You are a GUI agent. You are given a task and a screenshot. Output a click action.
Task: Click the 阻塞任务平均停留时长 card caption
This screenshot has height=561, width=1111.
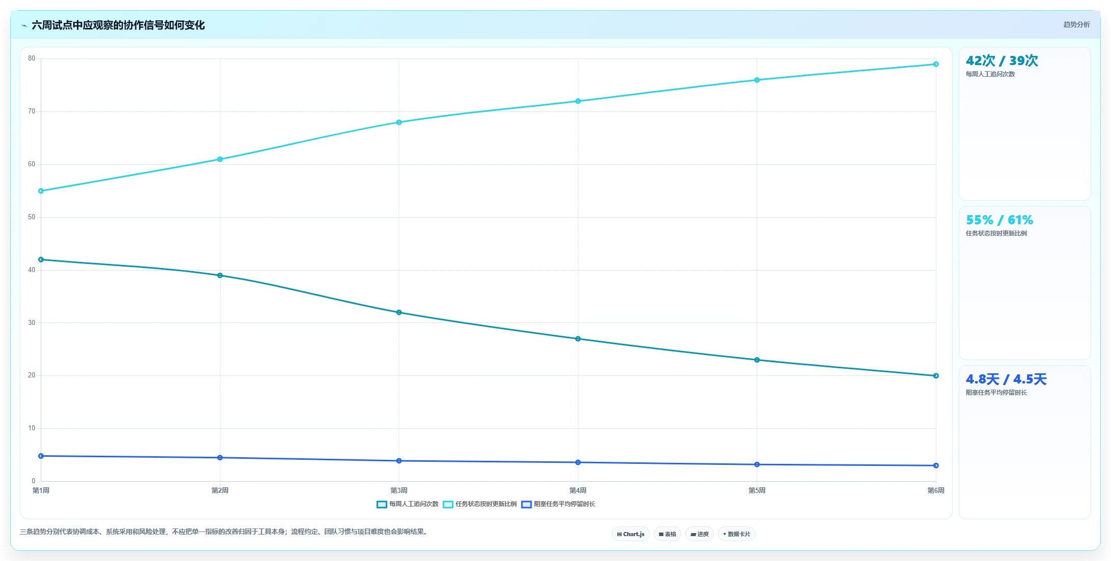[996, 393]
